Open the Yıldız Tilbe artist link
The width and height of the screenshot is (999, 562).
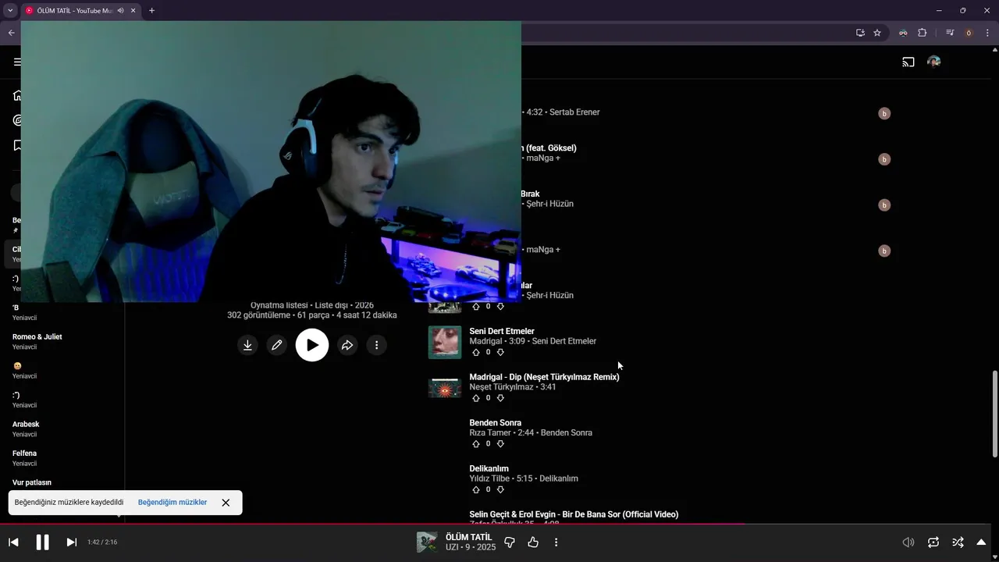[489, 478]
